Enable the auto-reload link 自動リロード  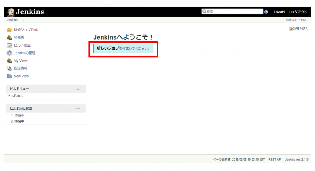[296, 20]
